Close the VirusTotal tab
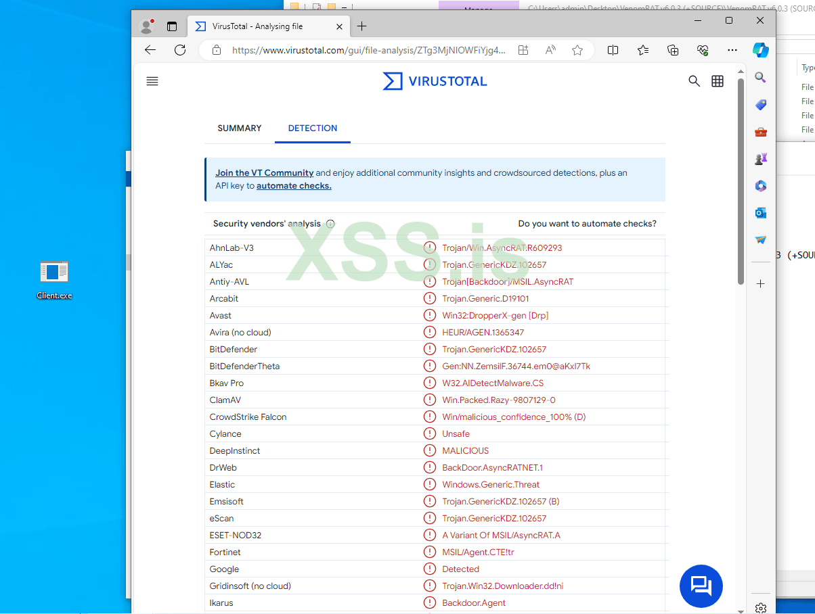Screen dimensions: 815x614 point(340,26)
